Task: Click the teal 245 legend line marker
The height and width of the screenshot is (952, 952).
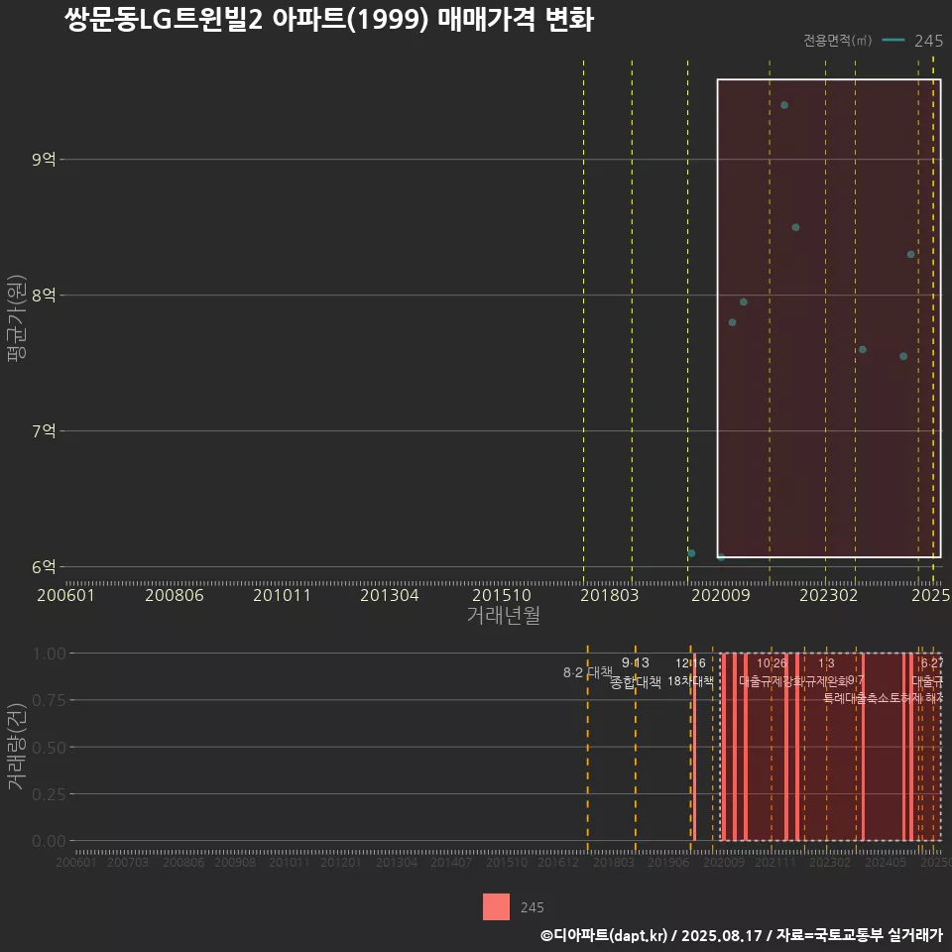Action: [x=893, y=41]
